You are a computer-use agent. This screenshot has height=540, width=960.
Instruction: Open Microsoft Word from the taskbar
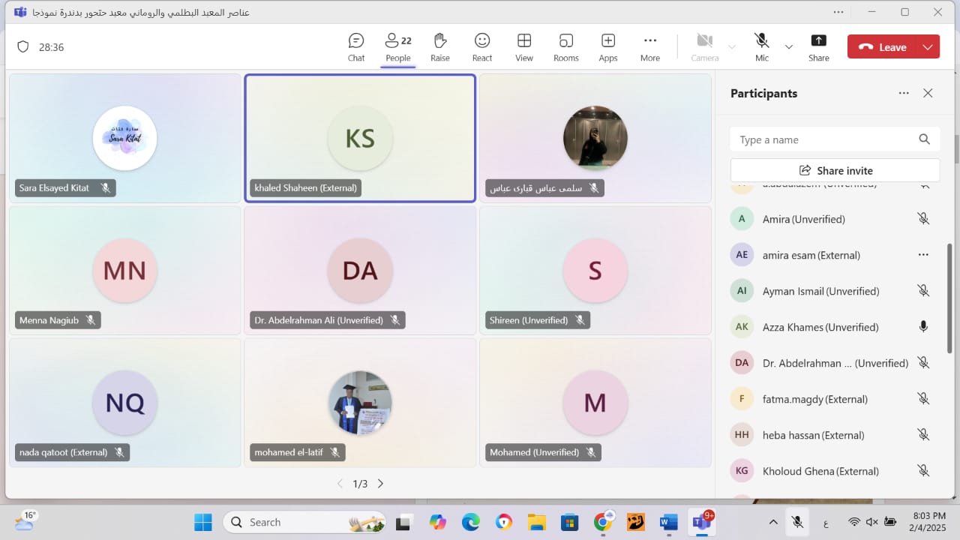tap(668, 522)
